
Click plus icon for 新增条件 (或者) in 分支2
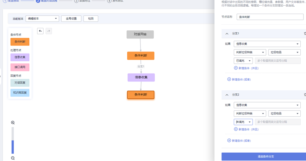click(x=229, y=140)
